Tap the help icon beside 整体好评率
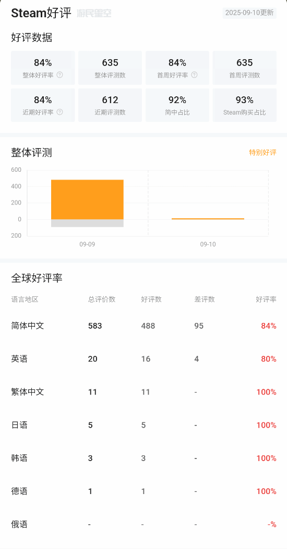 [59, 75]
